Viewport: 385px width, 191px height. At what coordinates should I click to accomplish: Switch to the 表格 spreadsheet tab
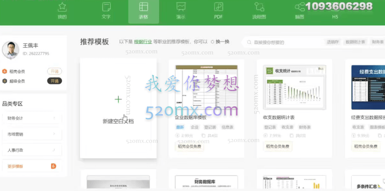(x=144, y=11)
